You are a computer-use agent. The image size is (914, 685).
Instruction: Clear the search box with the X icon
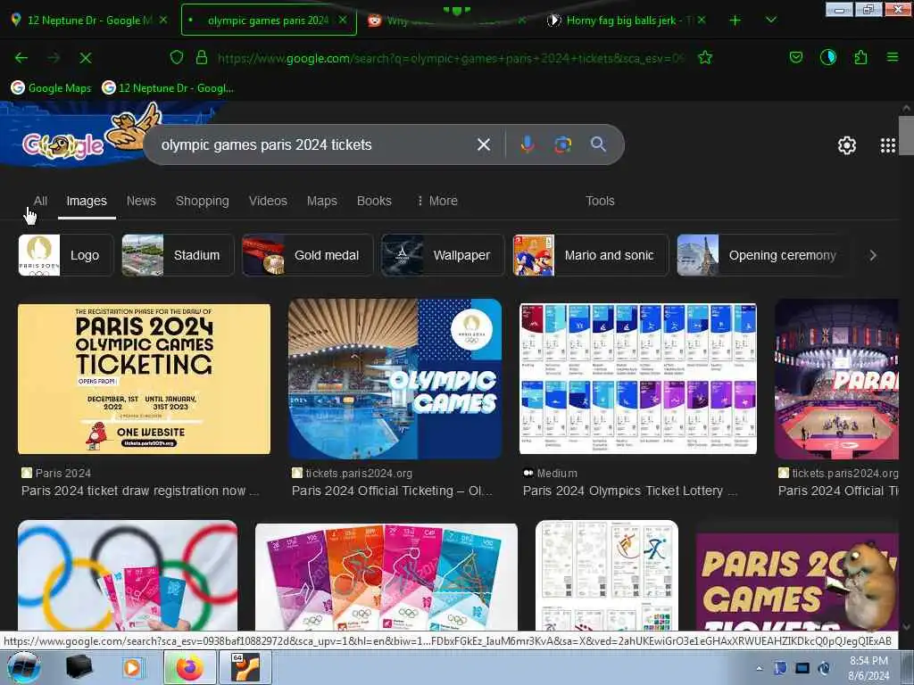click(x=483, y=144)
